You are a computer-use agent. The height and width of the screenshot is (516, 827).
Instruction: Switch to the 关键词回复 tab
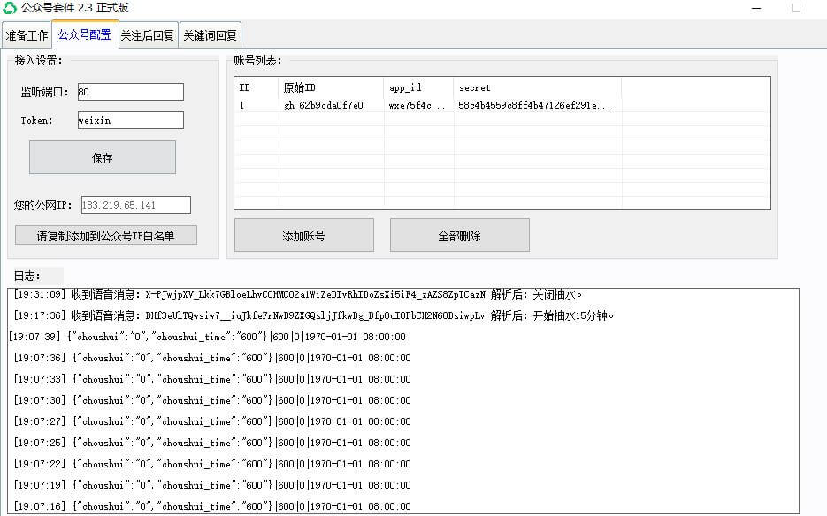coord(209,35)
